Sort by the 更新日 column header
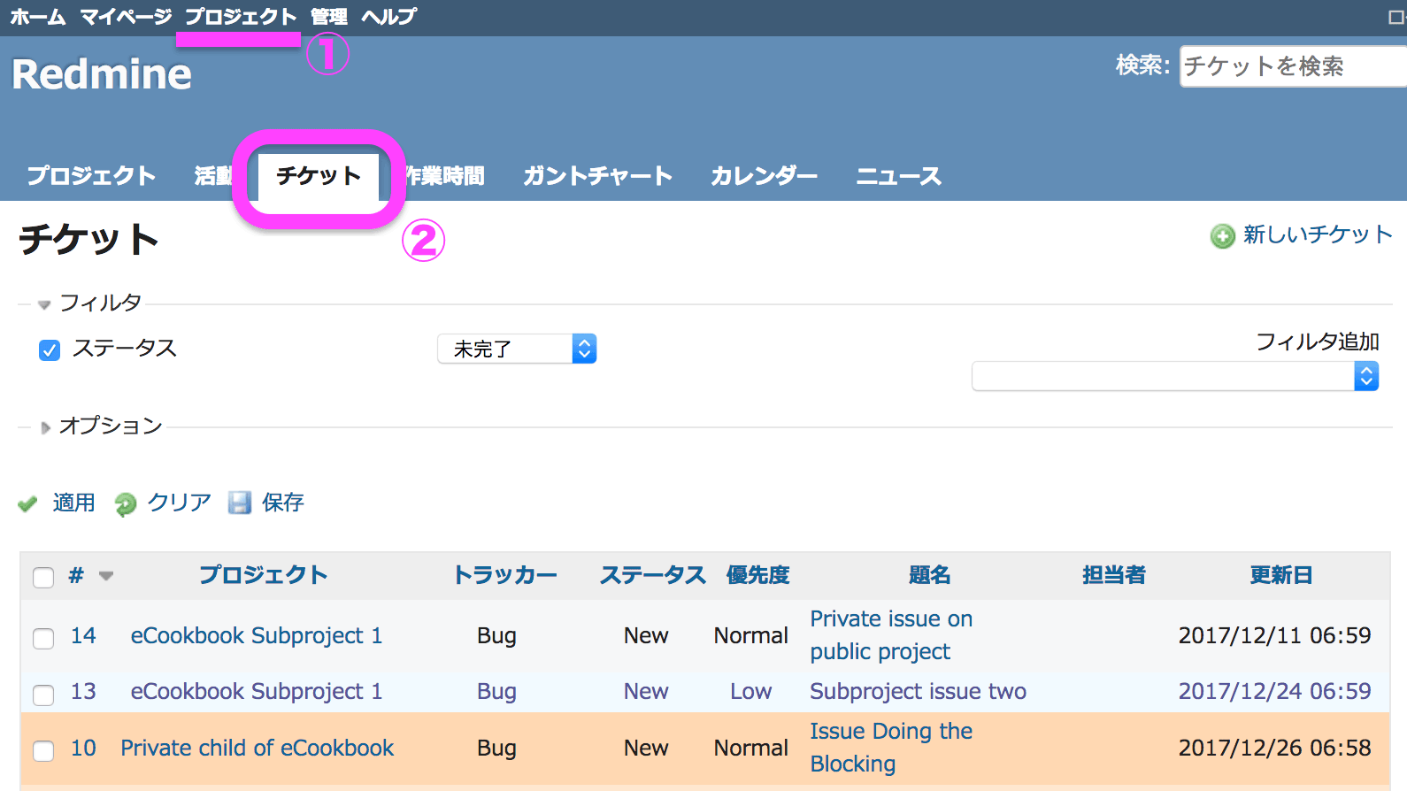 [1281, 575]
